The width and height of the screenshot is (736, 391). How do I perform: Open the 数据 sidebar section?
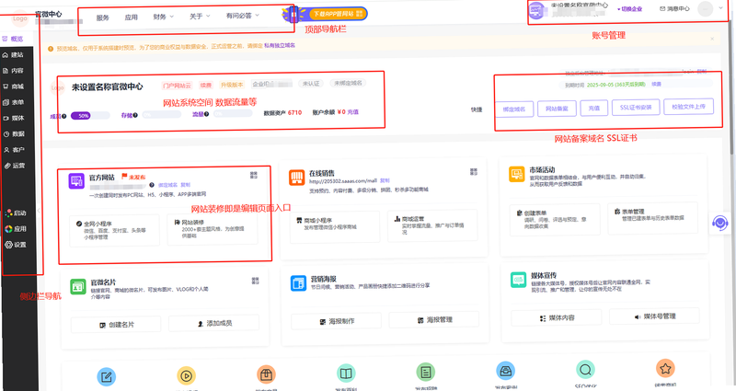[13, 133]
